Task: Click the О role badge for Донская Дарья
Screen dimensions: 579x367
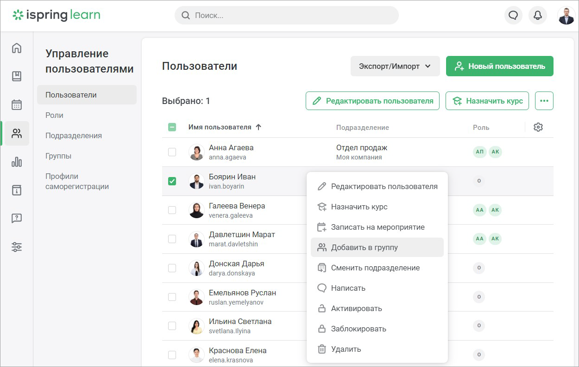Action: click(x=479, y=268)
